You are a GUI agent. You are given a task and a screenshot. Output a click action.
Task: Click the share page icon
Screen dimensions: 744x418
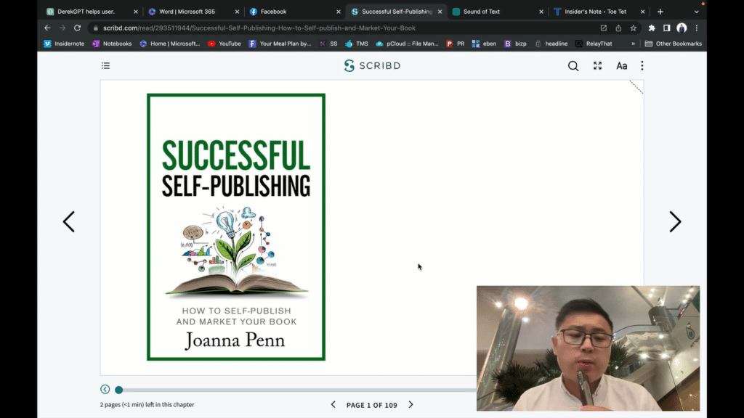(x=618, y=28)
